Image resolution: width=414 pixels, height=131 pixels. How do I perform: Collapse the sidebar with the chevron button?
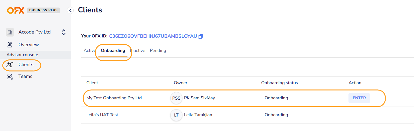click(70, 11)
